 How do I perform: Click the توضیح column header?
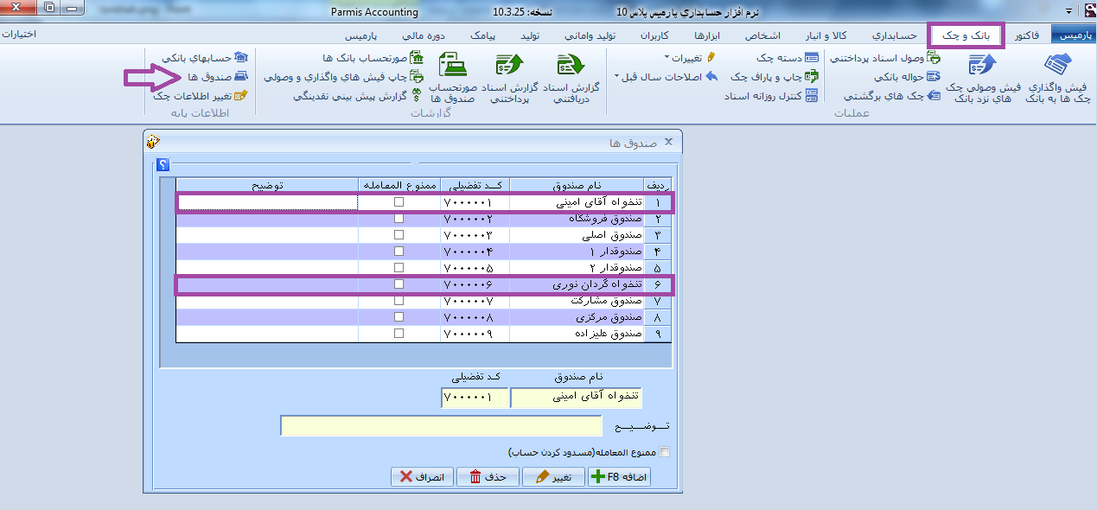click(267, 185)
